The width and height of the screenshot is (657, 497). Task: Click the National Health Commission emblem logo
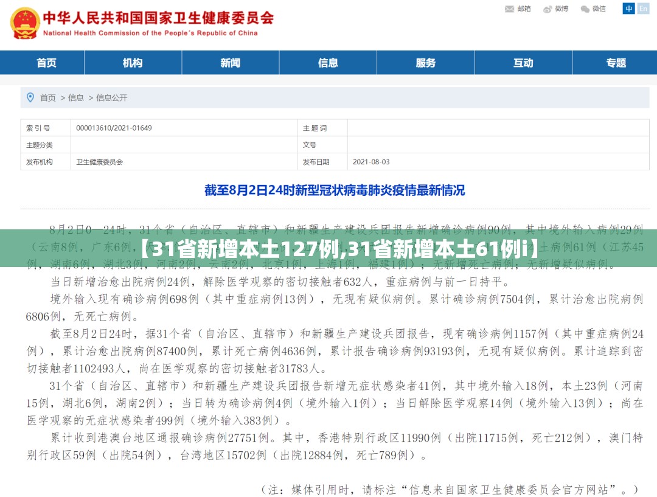pyautogui.click(x=25, y=24)
